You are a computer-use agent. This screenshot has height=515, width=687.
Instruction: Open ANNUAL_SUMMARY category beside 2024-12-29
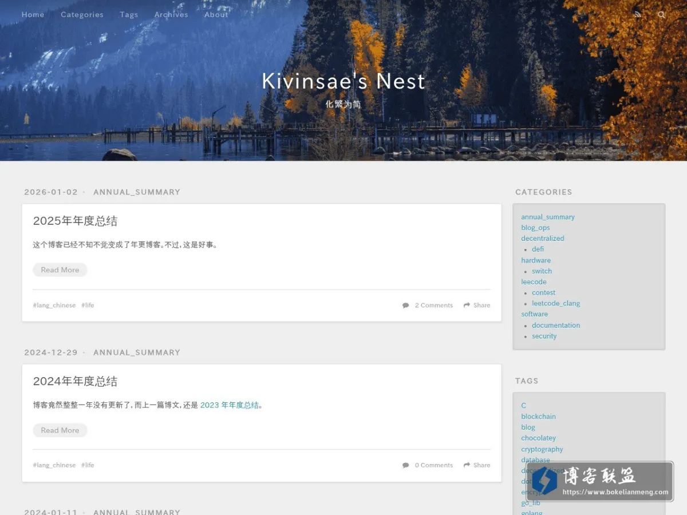(x=137, y=352)
